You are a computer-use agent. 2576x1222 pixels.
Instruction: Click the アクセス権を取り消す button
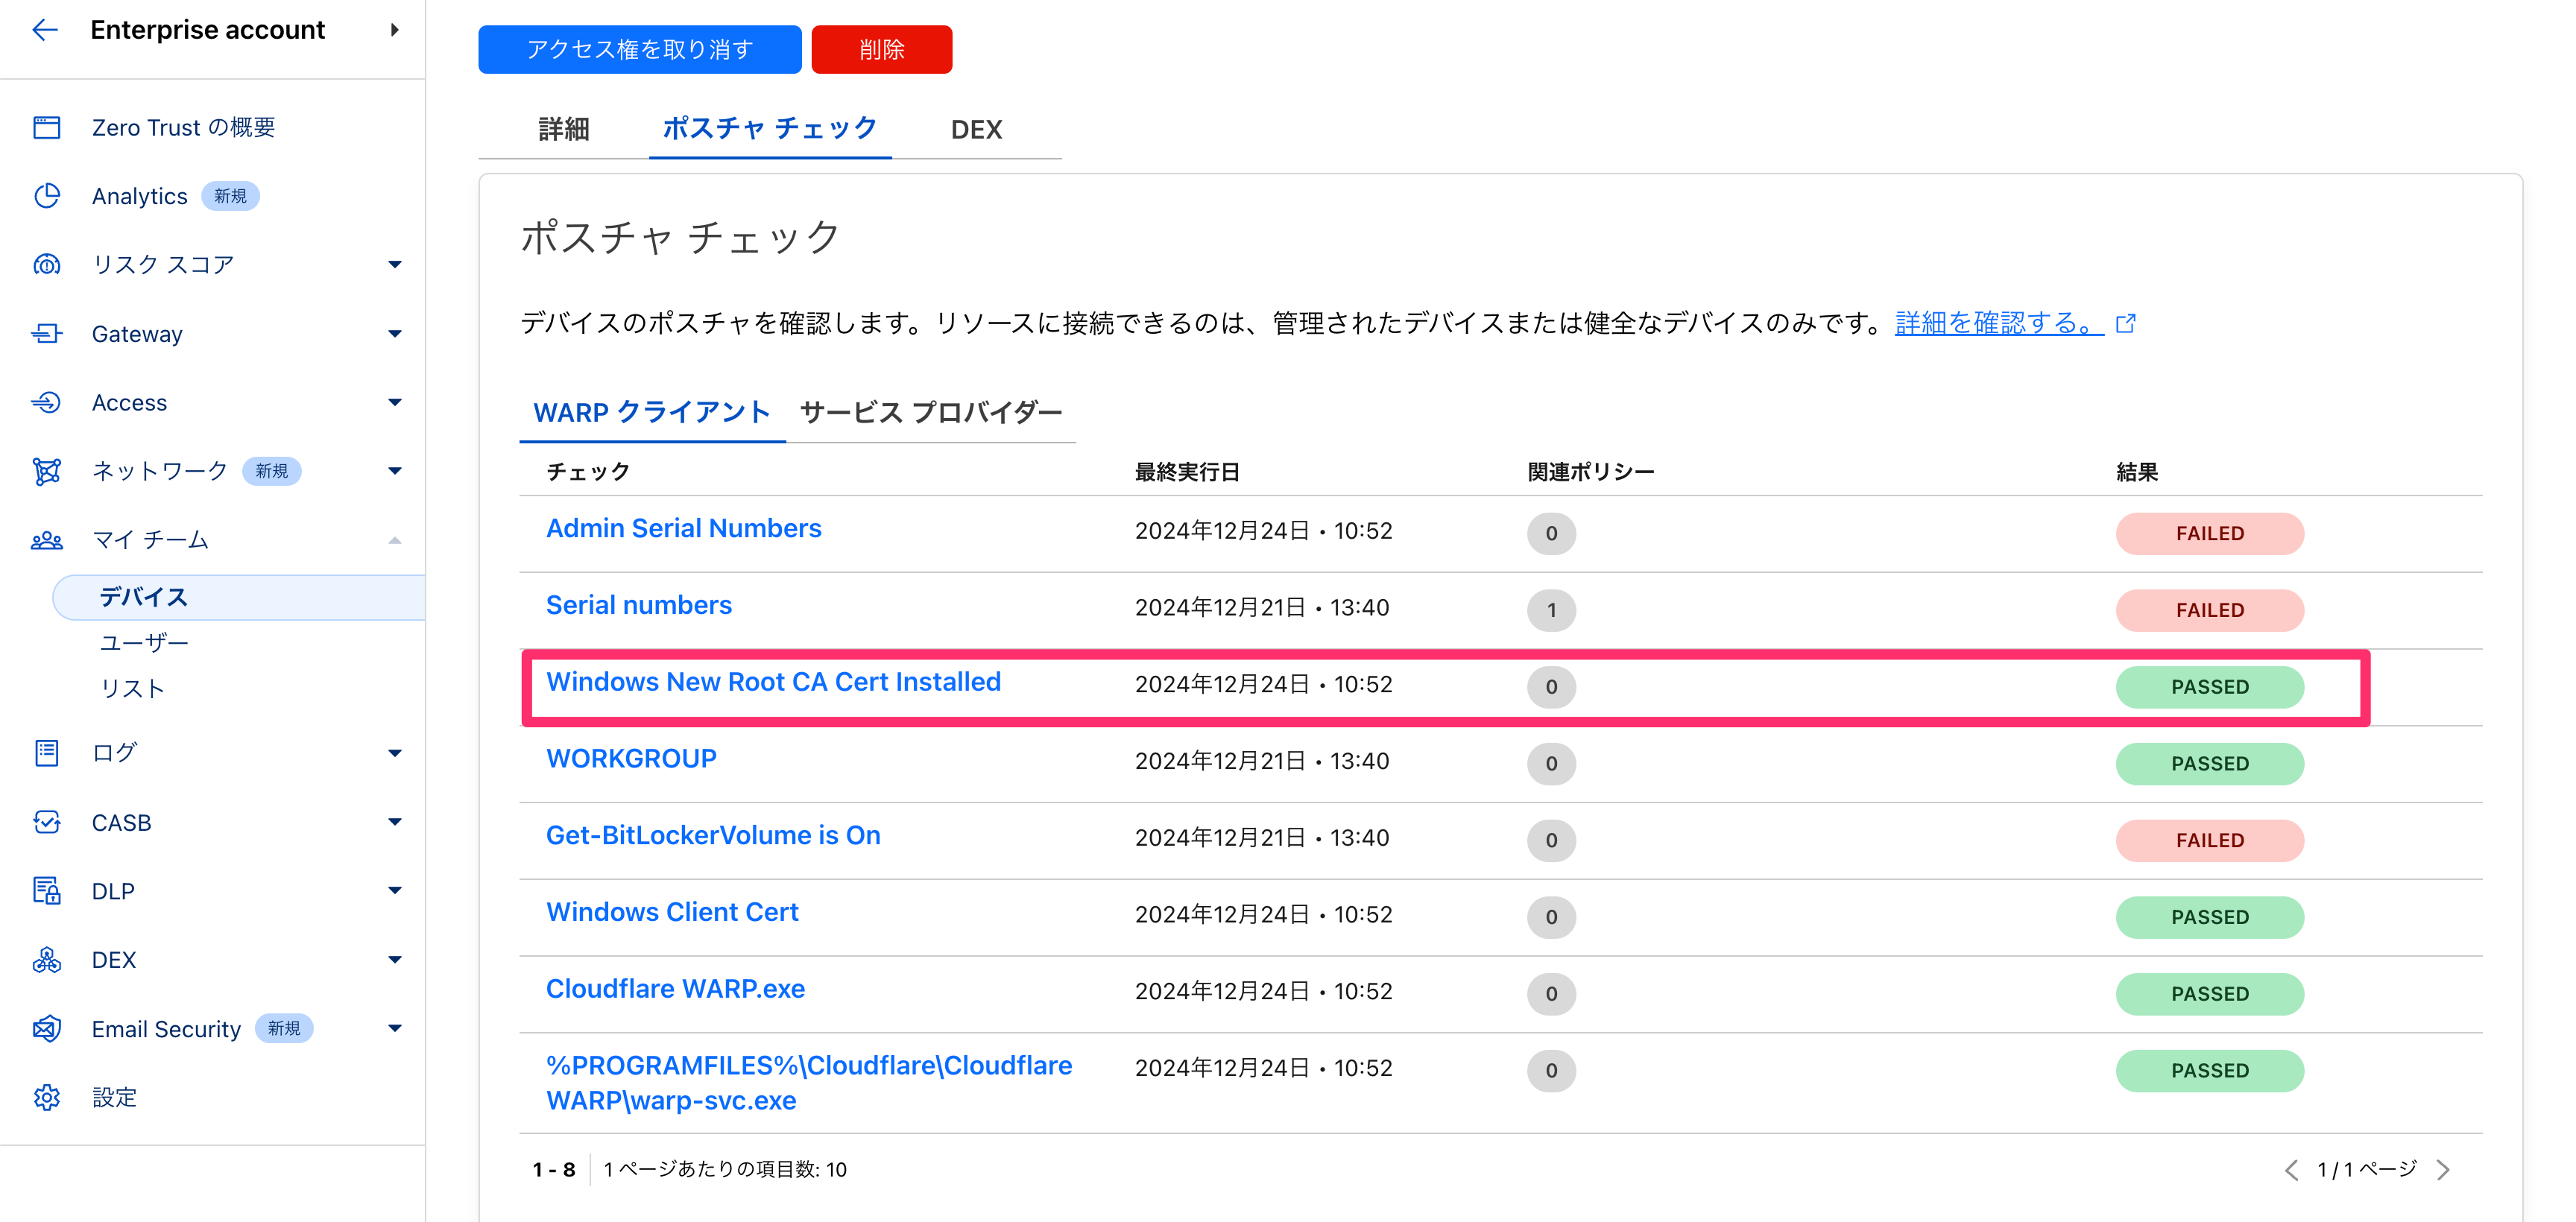640,49
